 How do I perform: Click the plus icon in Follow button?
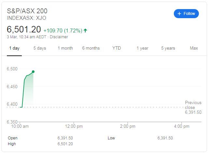(179, 14)
